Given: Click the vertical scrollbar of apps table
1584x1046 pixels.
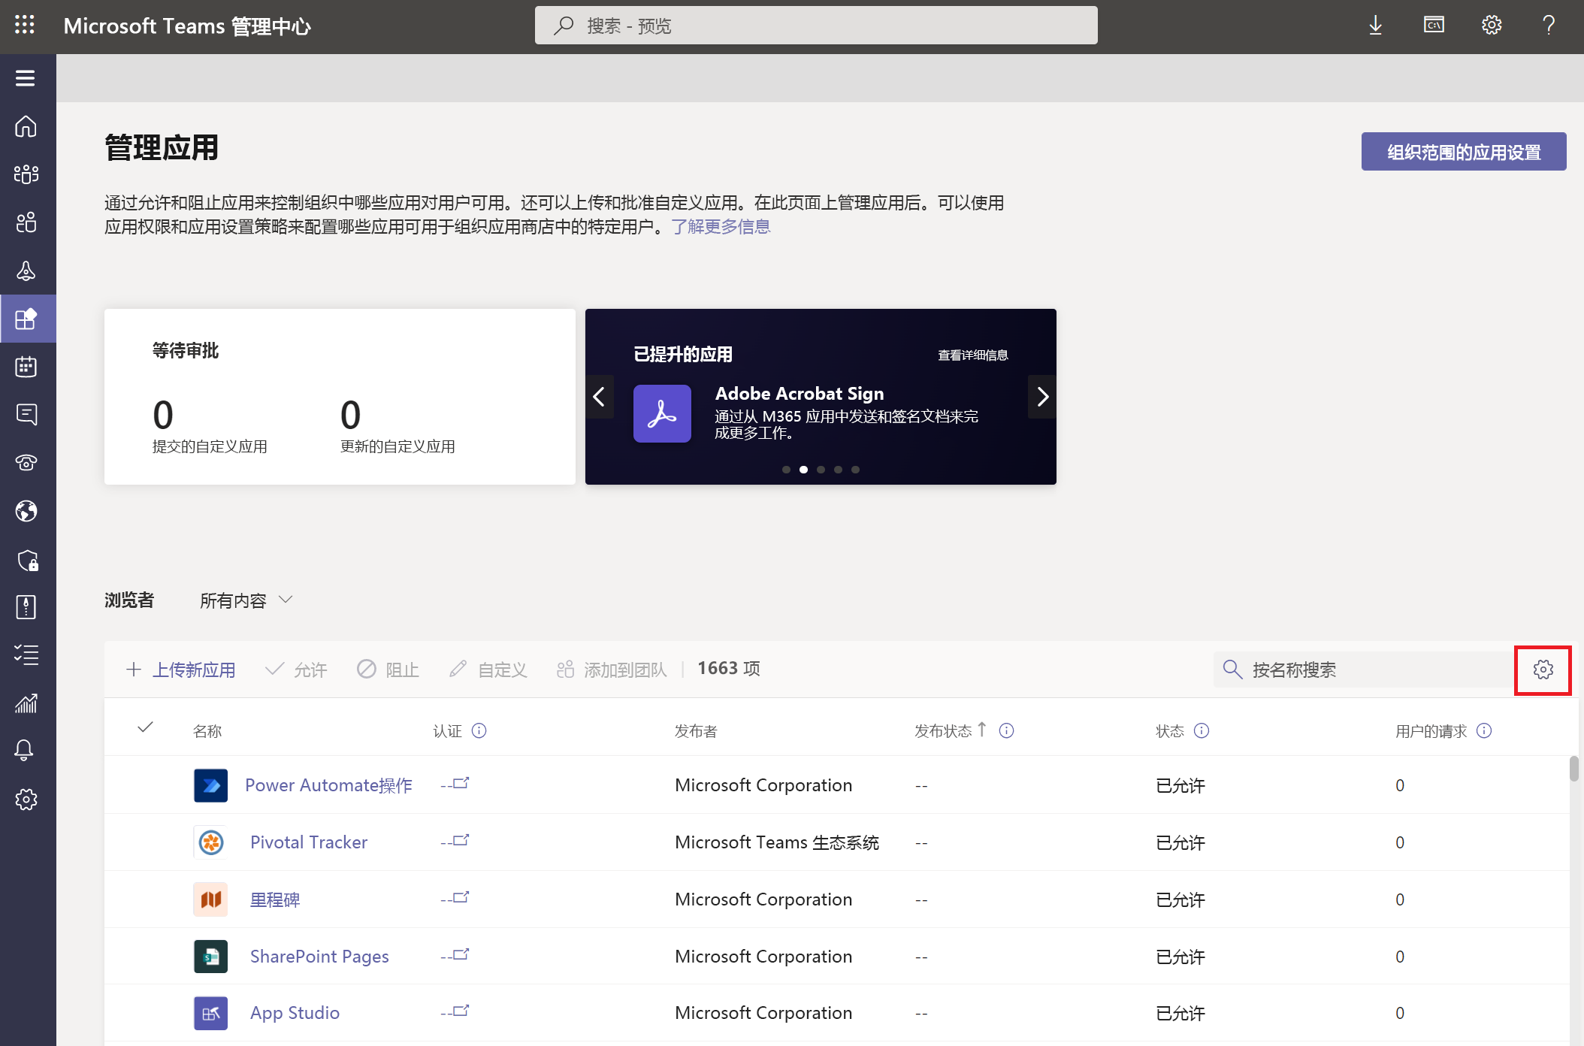Looking at the screenshot, I should 1573,769.
